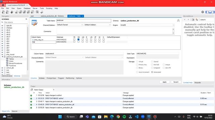Close the Local instance MySQL80 connection tab
Viewport: 215px width, 120px height.
[x=27, y=5]
